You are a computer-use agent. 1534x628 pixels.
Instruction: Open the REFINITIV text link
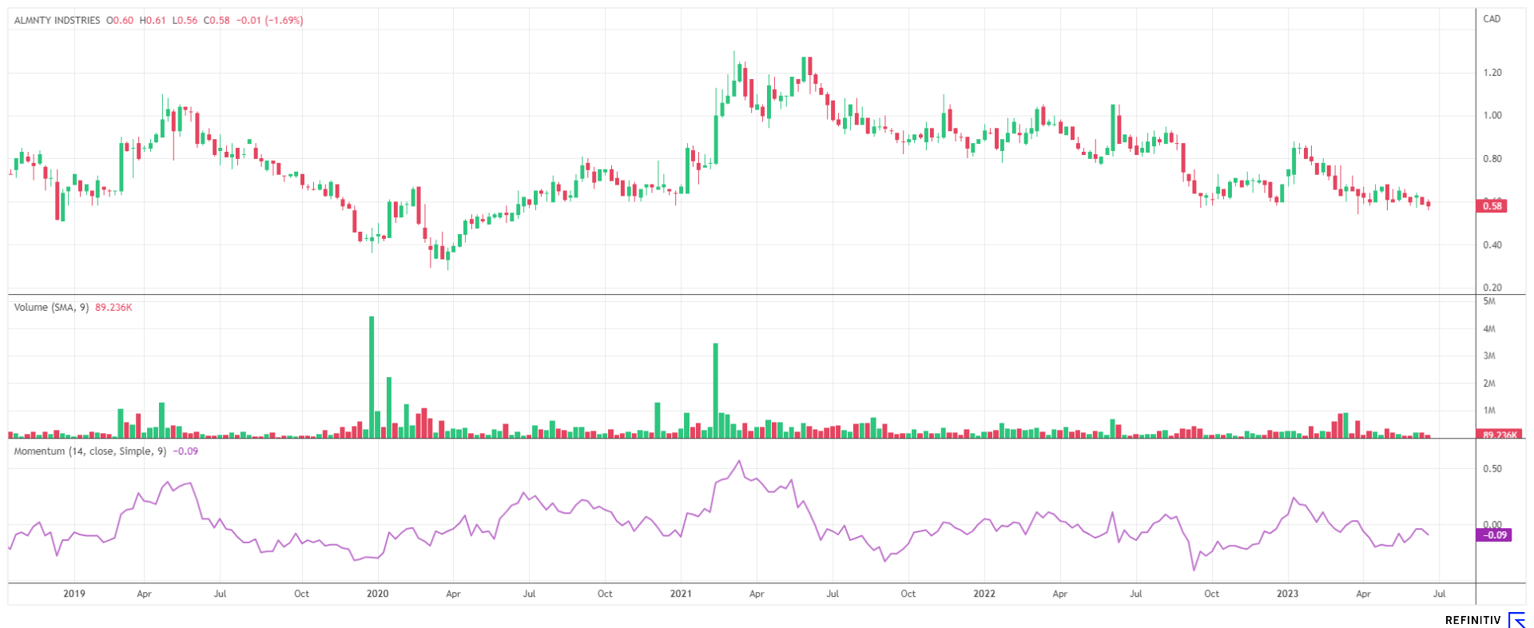click(x=1472, y=621)
